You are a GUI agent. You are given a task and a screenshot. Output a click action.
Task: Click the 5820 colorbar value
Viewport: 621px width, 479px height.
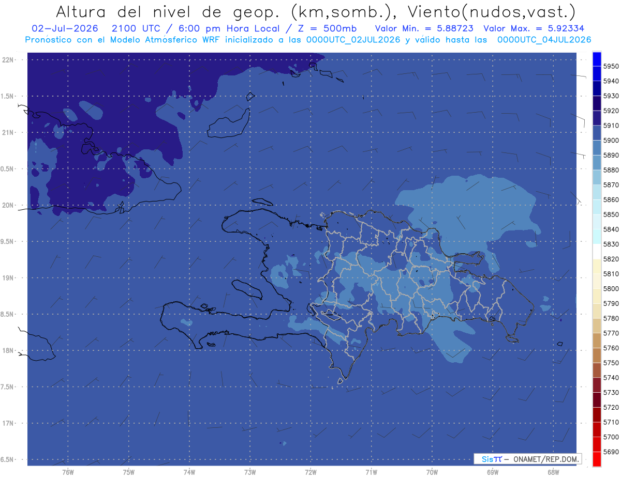point(611,259)
